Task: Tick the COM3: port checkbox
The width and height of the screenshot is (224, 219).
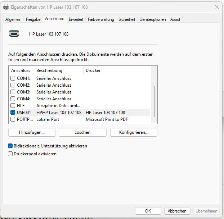Action: (13, 92)
